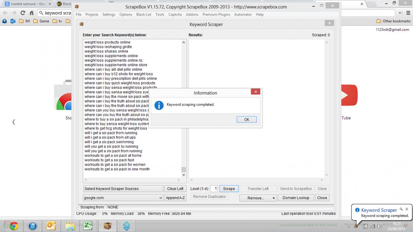This screenshot has width=413, height=232.
Task: Select 'workouts to get a six pack fast'
Action: pyautogui.click(x=109, y=160)
